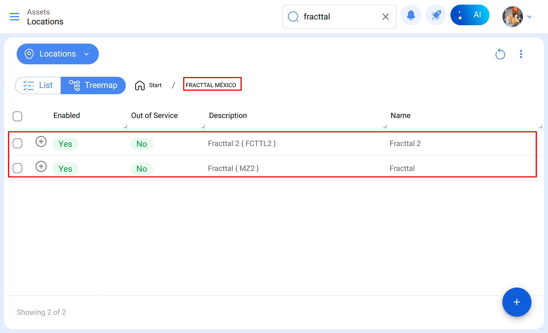Click the FRACTTAL MÉXICO breadcrumb

pos(211,85)
